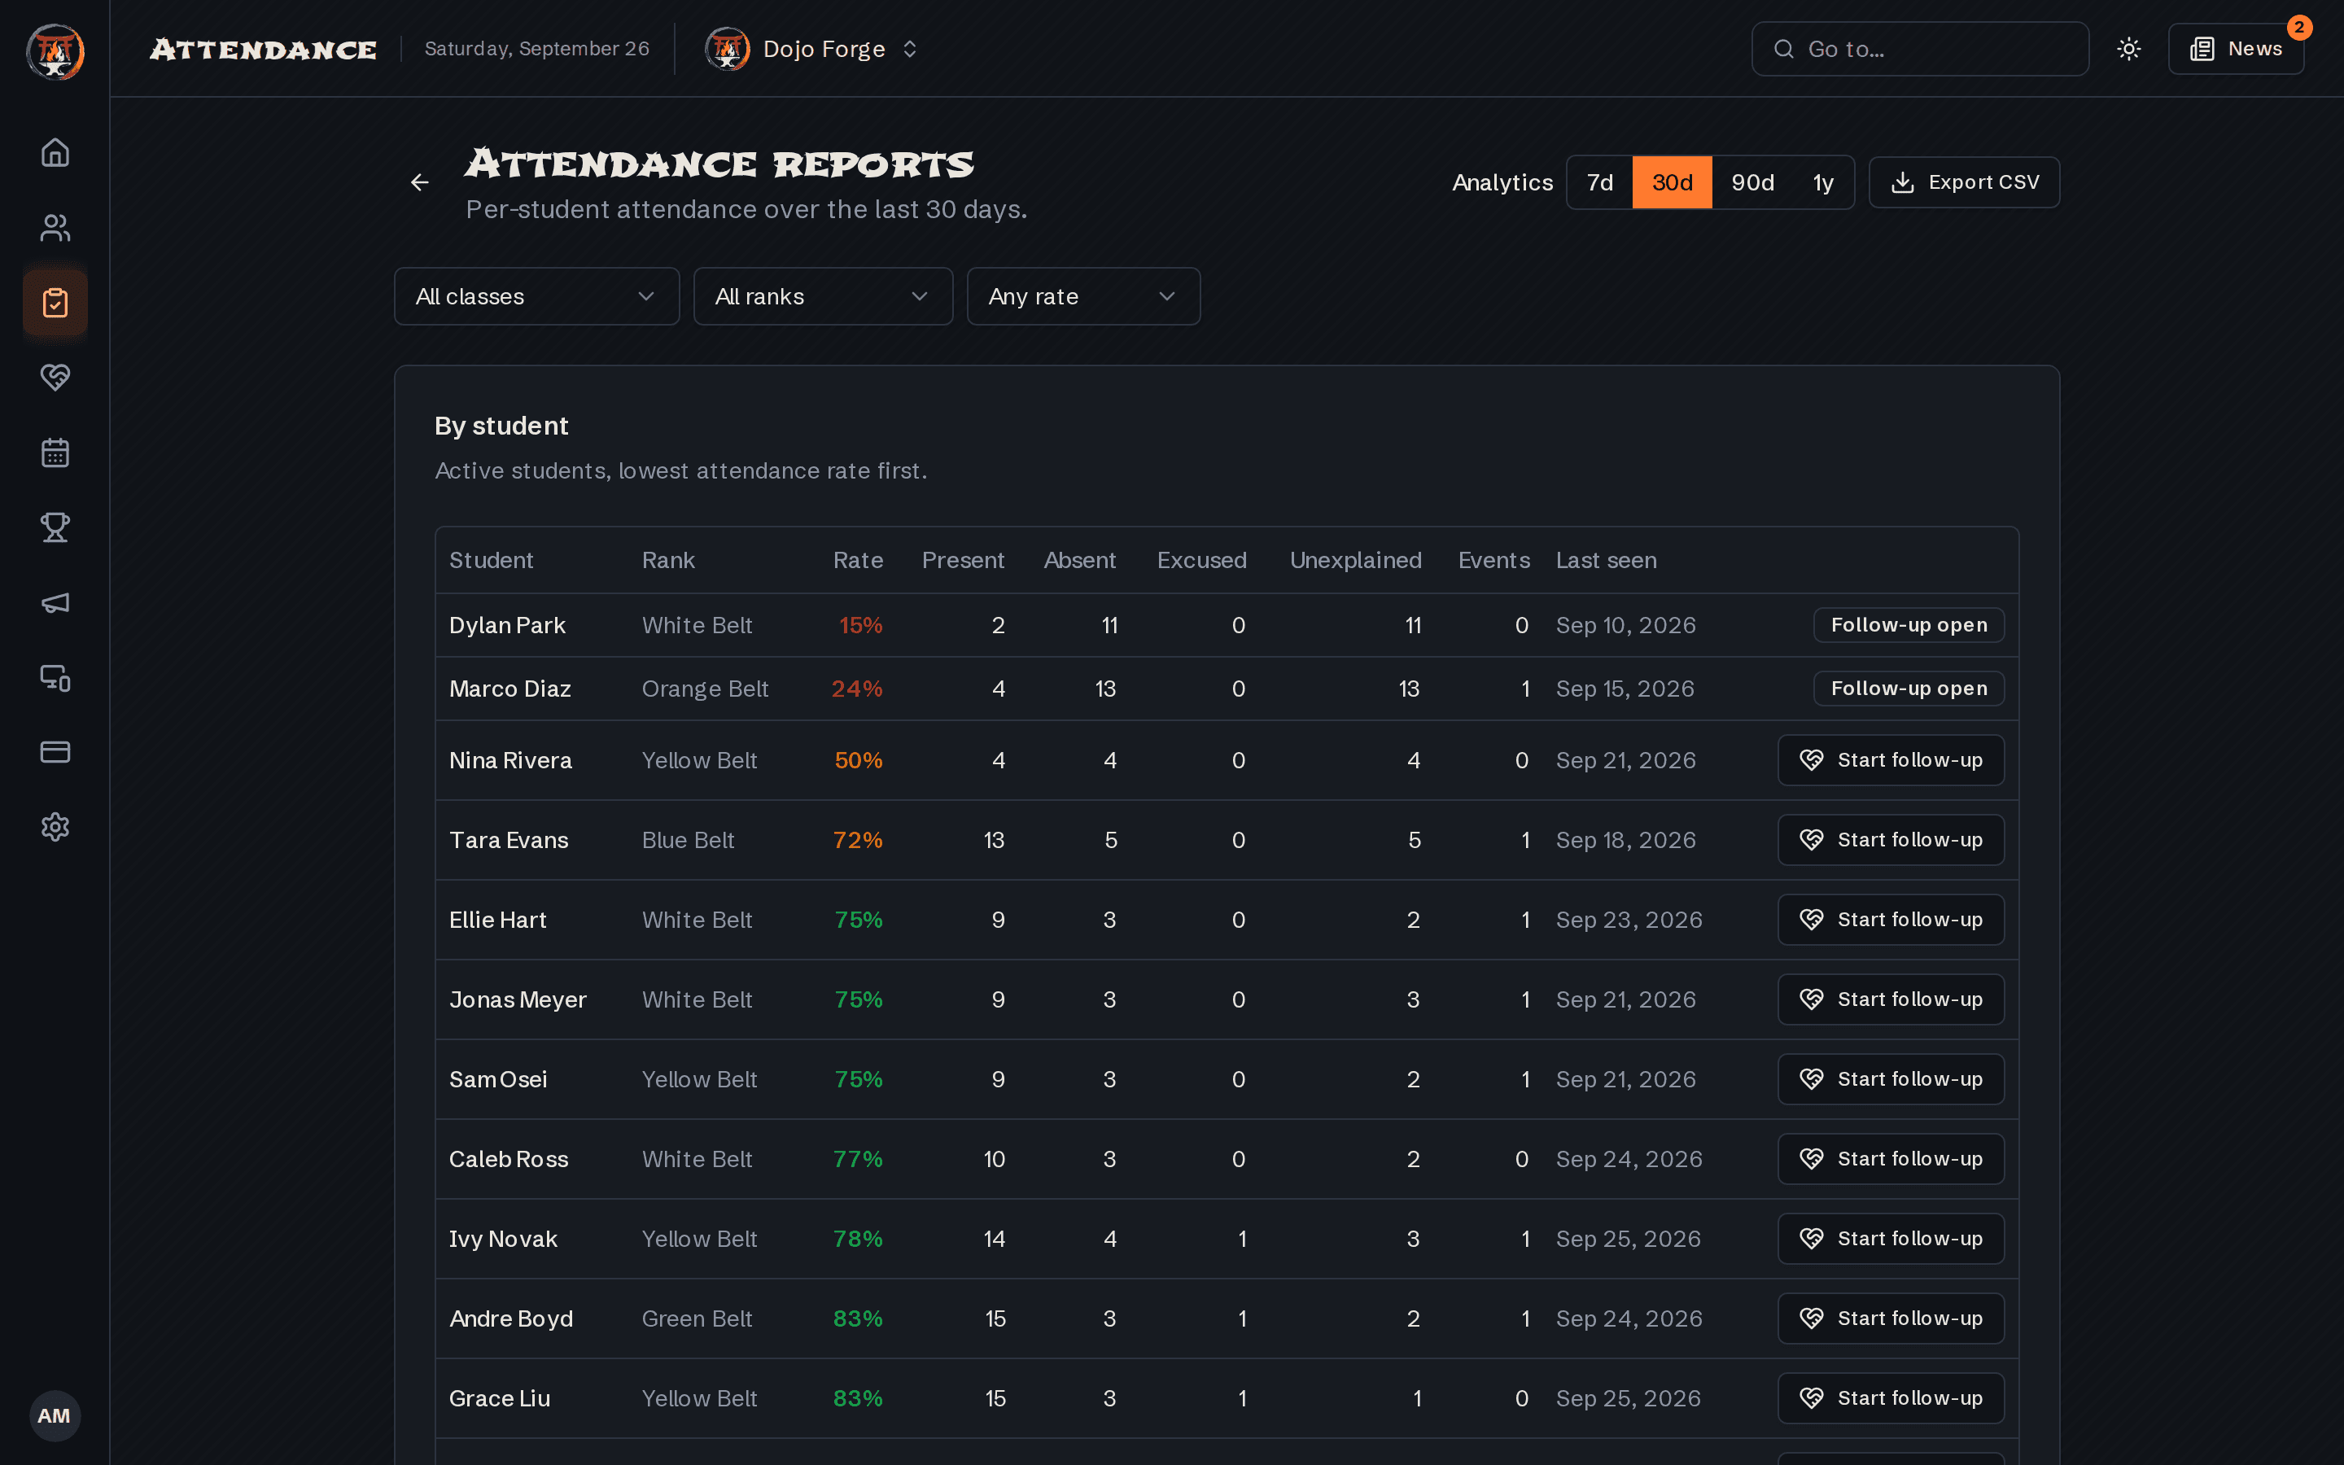Image resolution: width=2344 pixels, height=1465 pixels.
Task: Open the AM user avatar menu
Action: 55,1415
